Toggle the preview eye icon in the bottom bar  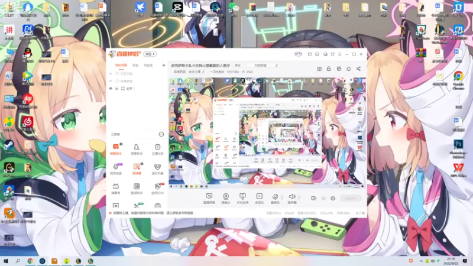tap(323, 198)
